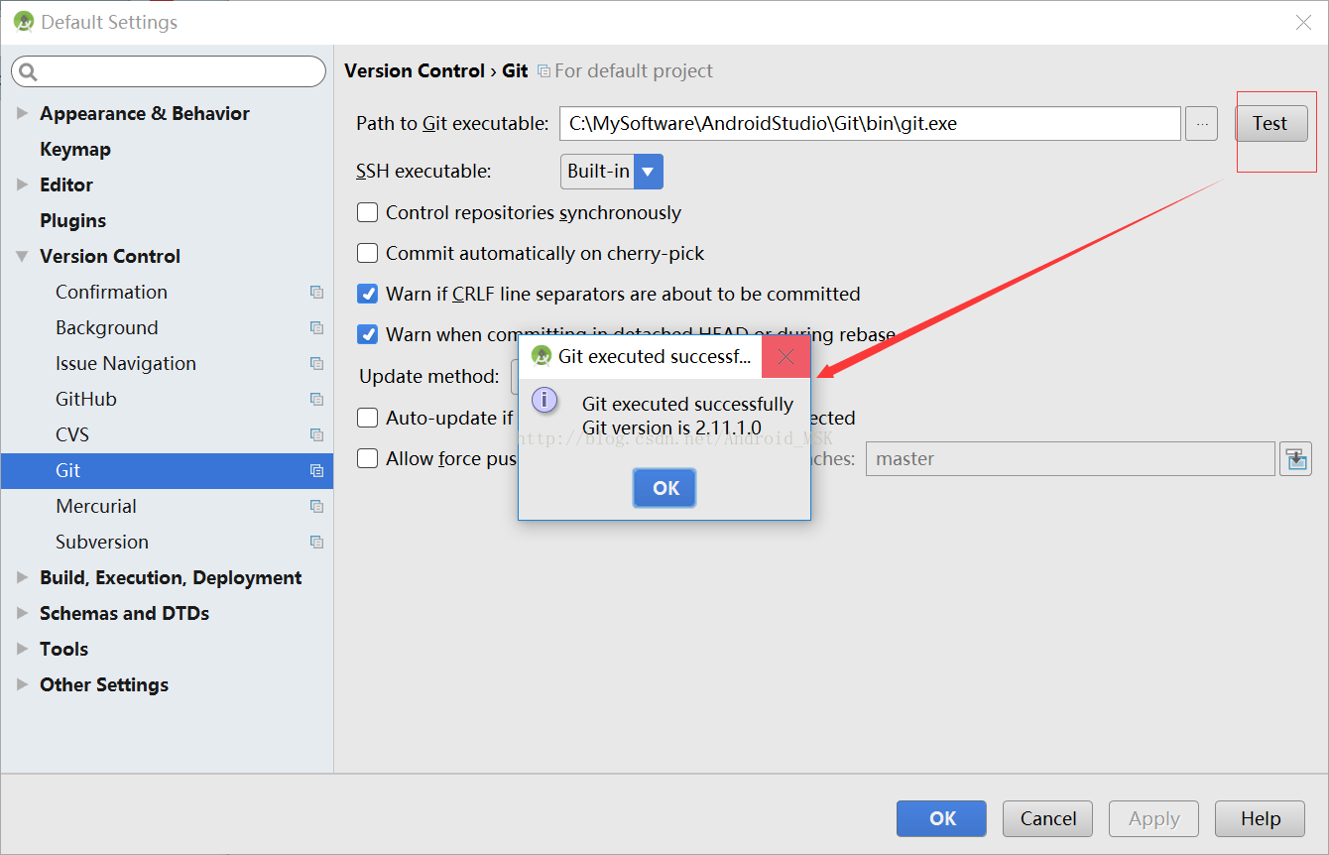Screen dimensions: 1329x855
Task: Click the protected branches master field
Action: pos(1070,458)
